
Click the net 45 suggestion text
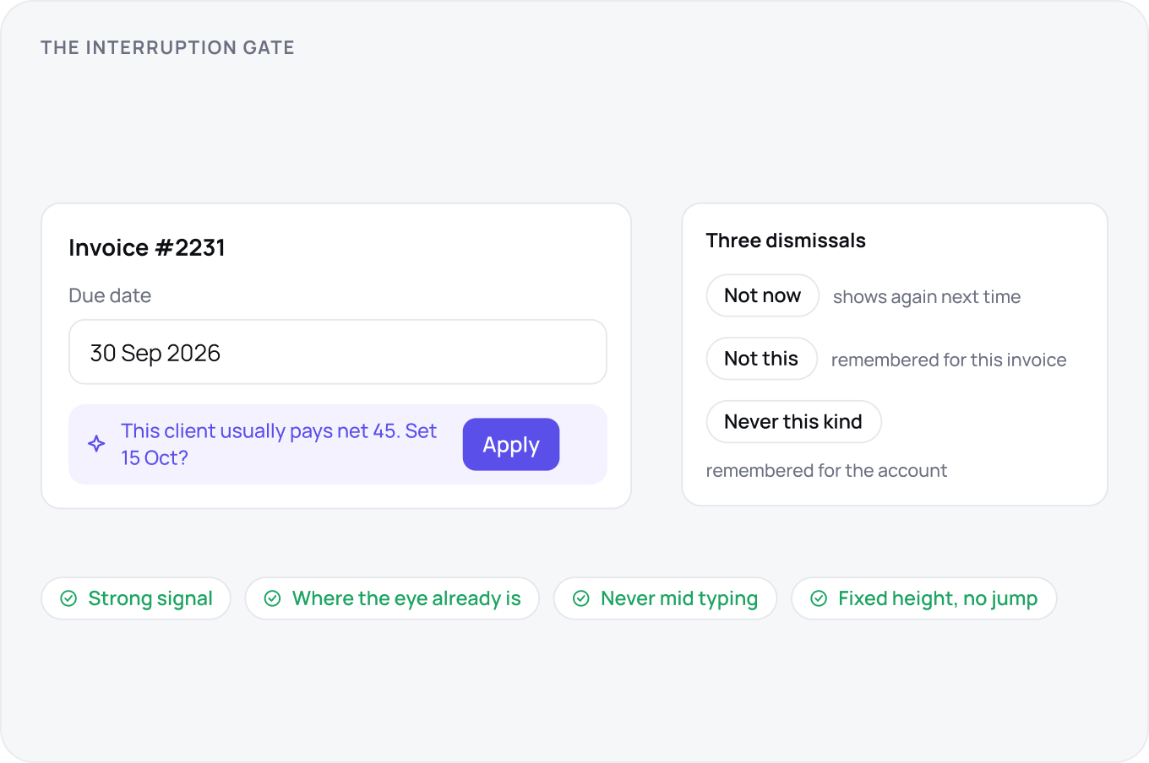point(279,444)
